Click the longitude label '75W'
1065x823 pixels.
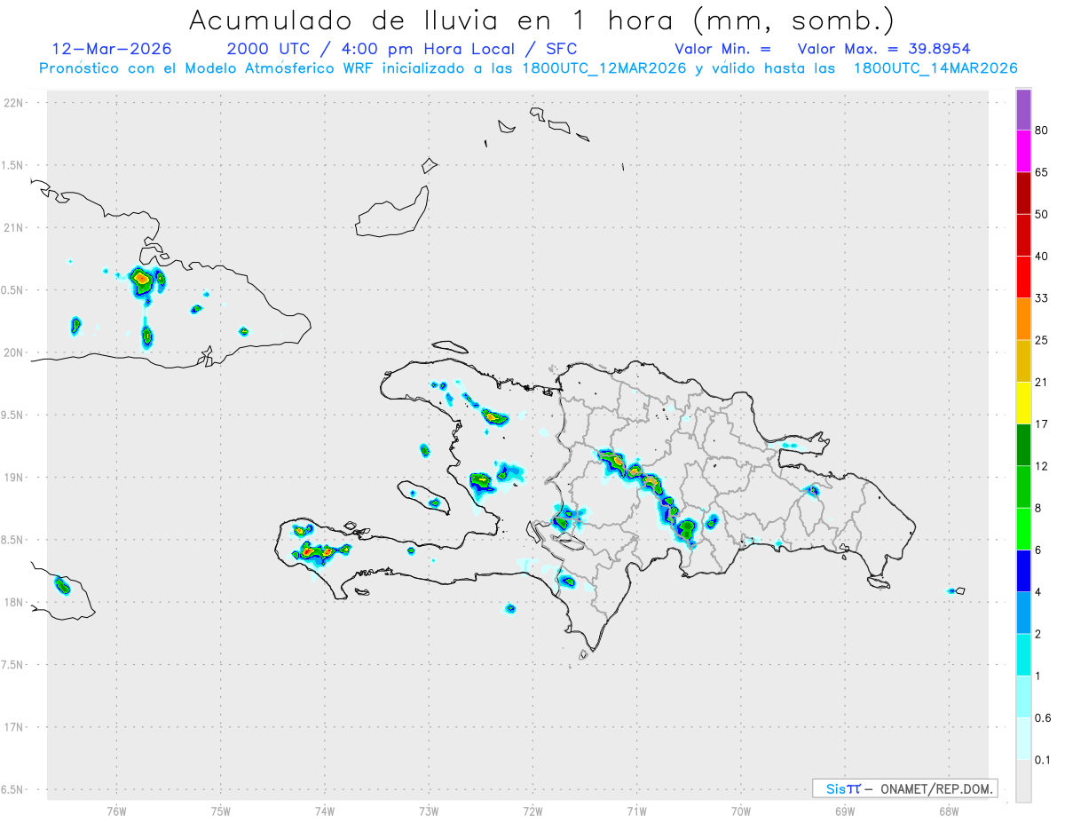(x=221, y=811)
